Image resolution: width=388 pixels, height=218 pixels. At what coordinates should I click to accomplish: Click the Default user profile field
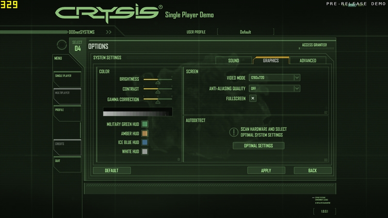245,32
